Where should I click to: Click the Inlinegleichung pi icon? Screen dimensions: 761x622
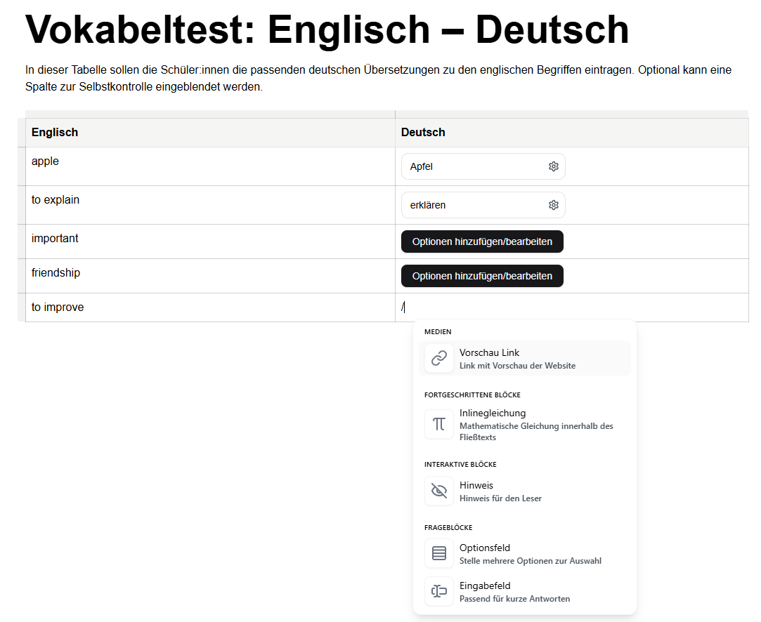[x=439, y=424]
